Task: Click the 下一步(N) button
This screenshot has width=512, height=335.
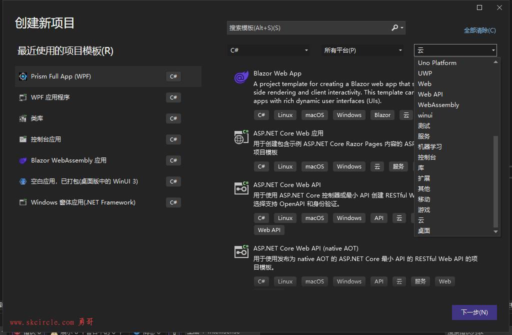Action: 474,312
